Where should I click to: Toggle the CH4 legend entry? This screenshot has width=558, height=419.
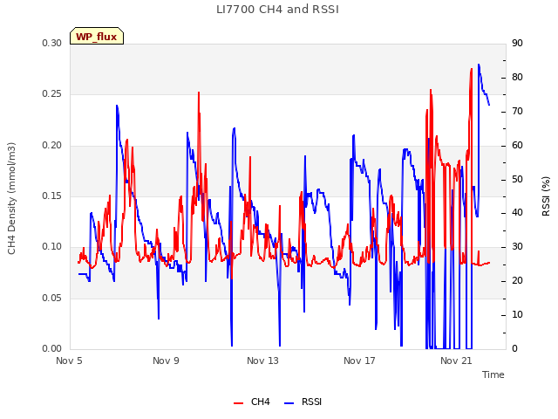(x=252, y=402)
